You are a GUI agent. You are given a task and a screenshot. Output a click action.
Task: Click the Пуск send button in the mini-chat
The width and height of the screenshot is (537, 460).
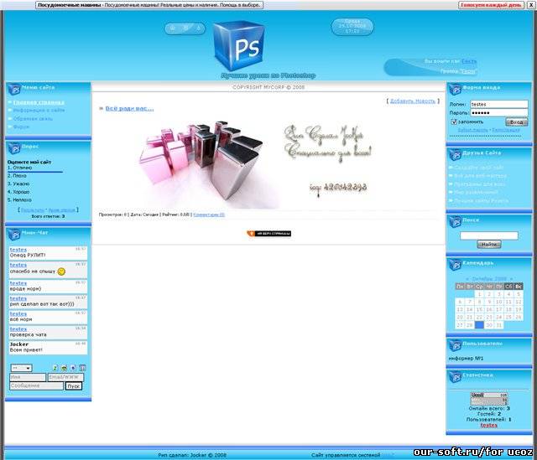tap(74, 386)
